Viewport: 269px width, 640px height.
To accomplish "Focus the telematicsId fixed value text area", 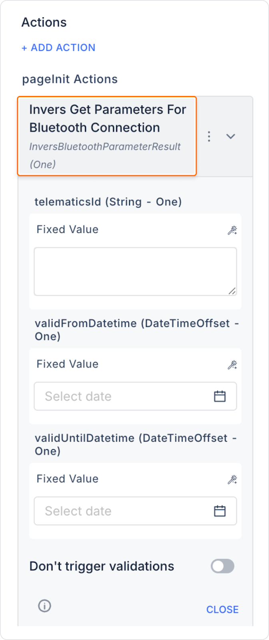I will pyautogui.click(x=135, y=272).
